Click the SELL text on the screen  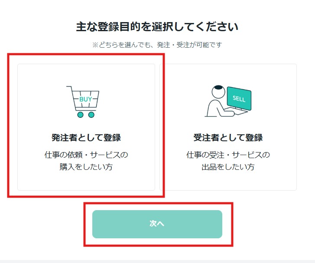(x=239, y=99)
